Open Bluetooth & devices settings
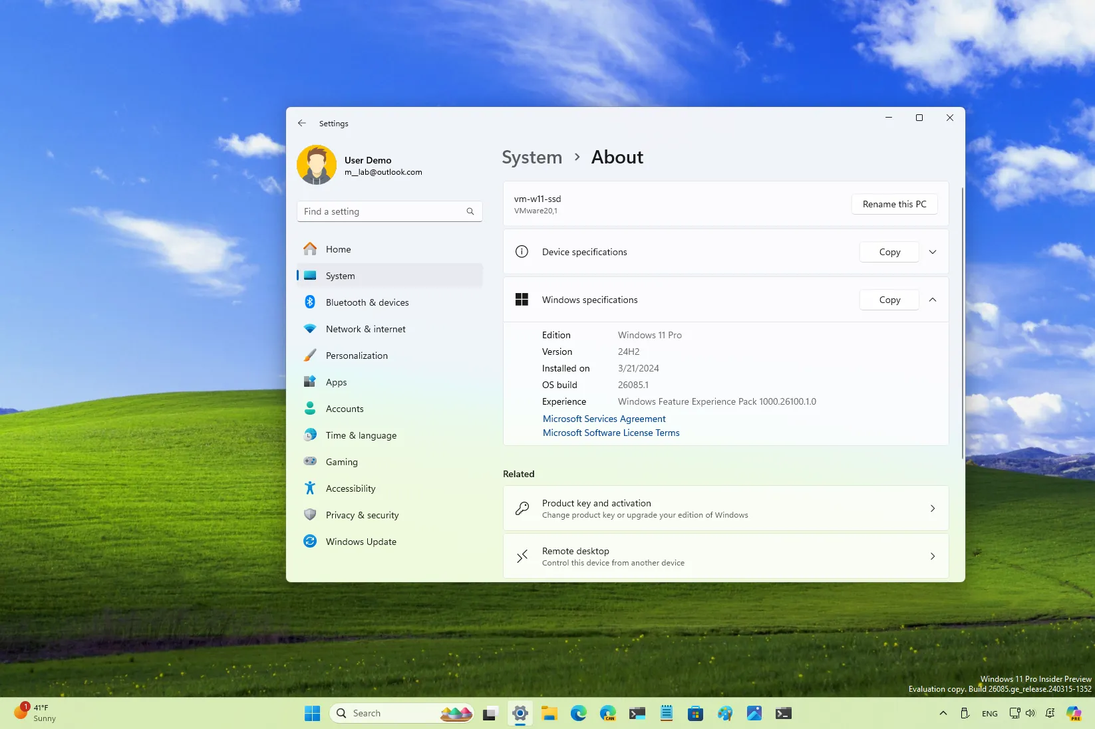This screenshot has height=729, width=1095. 390,302
